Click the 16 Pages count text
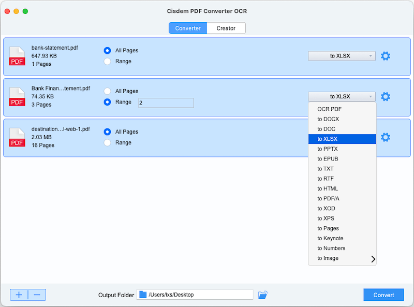This screenshot has width=414, height=307. 43,145
